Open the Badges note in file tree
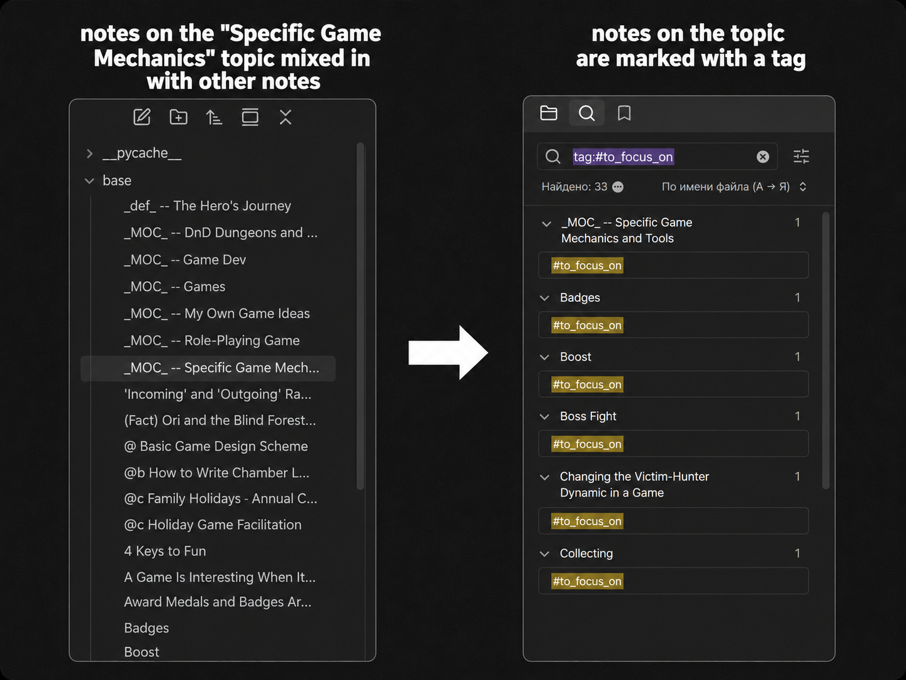The height and width of the screenshot is (680, 906). (146, 628)
